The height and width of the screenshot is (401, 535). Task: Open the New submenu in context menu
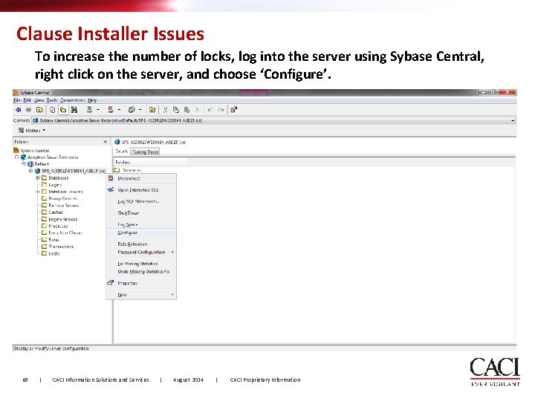(141, 295)
